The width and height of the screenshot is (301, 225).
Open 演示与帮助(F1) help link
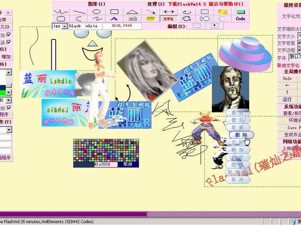226,4
